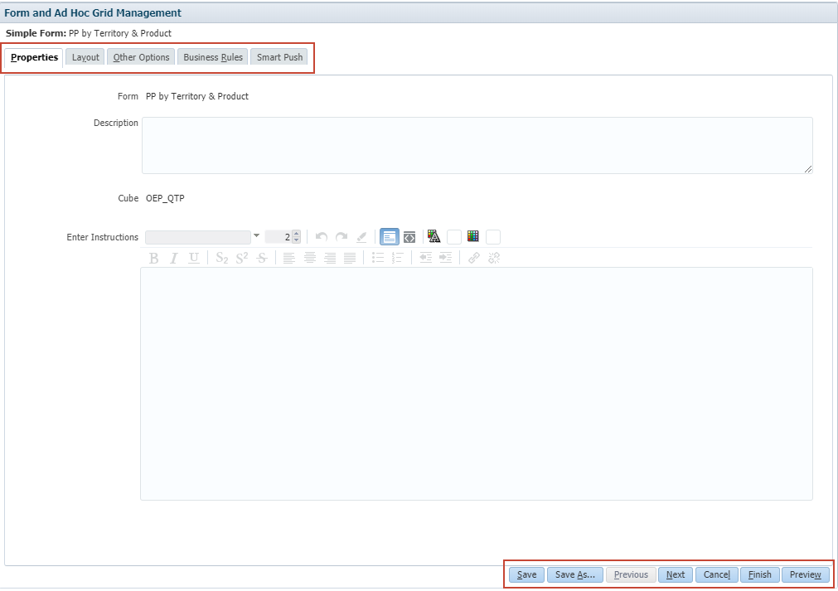Toggle bold formatting
838x591 pixels.
(x=154, y=258)
